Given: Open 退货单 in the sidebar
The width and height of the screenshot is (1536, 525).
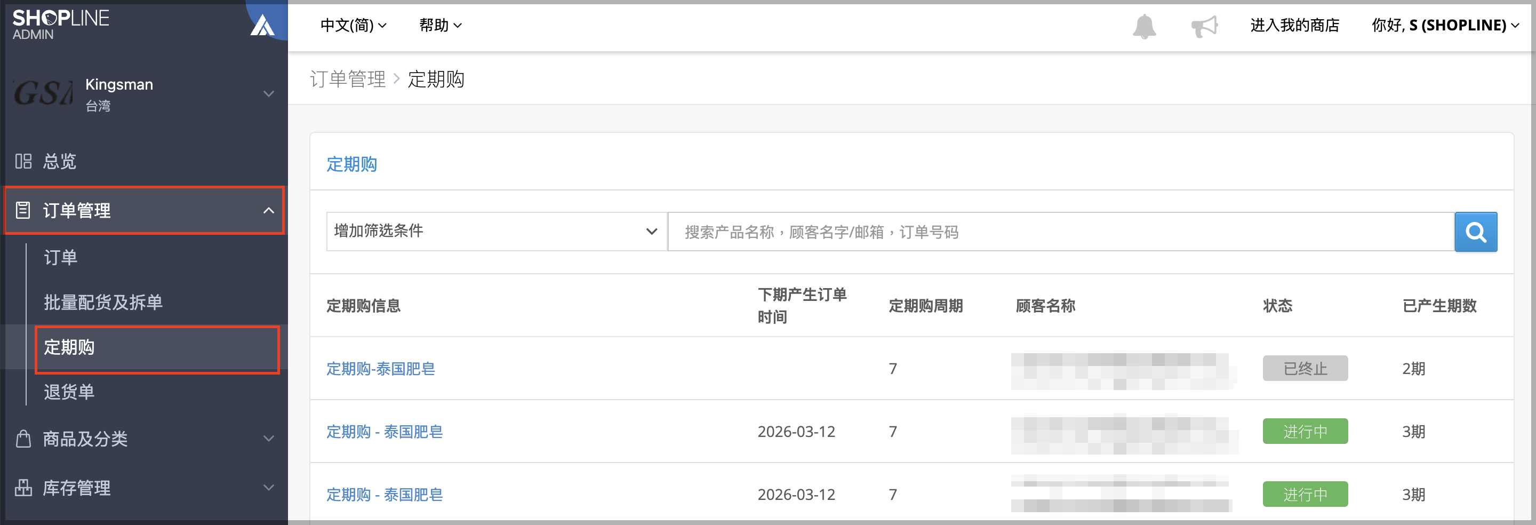Looking at the screenshot, I should click(x=69, y=392).
